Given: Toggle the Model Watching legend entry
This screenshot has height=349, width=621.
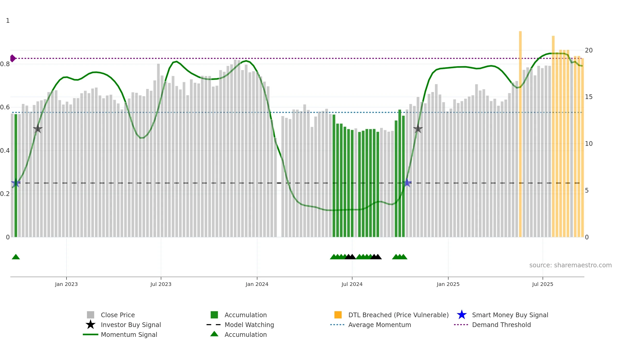Looking at the screenshot, I should (240, 324).
